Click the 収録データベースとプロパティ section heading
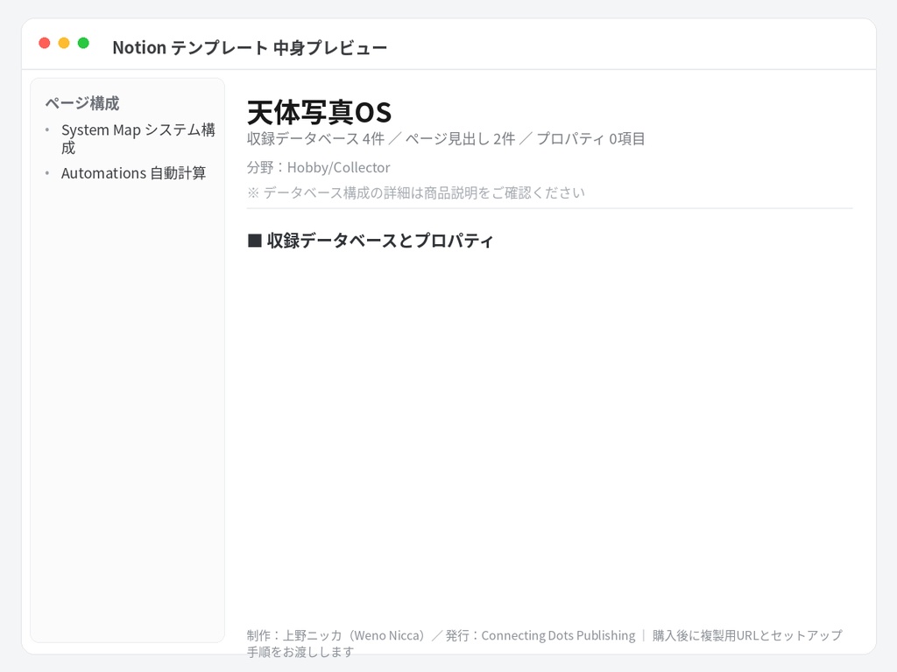 (371, 241)
